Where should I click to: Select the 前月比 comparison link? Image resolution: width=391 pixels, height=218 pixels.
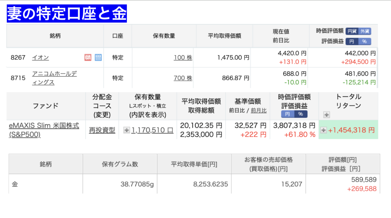259,110
